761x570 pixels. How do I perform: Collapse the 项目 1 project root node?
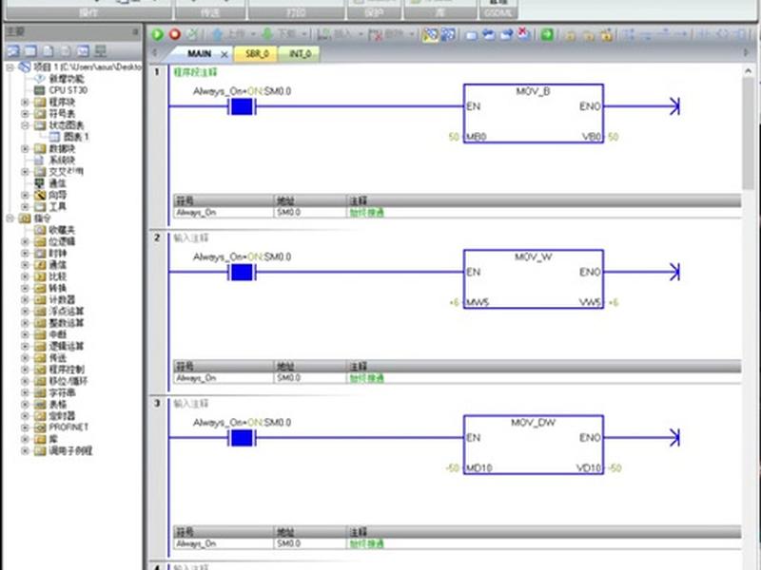(10, 66)
